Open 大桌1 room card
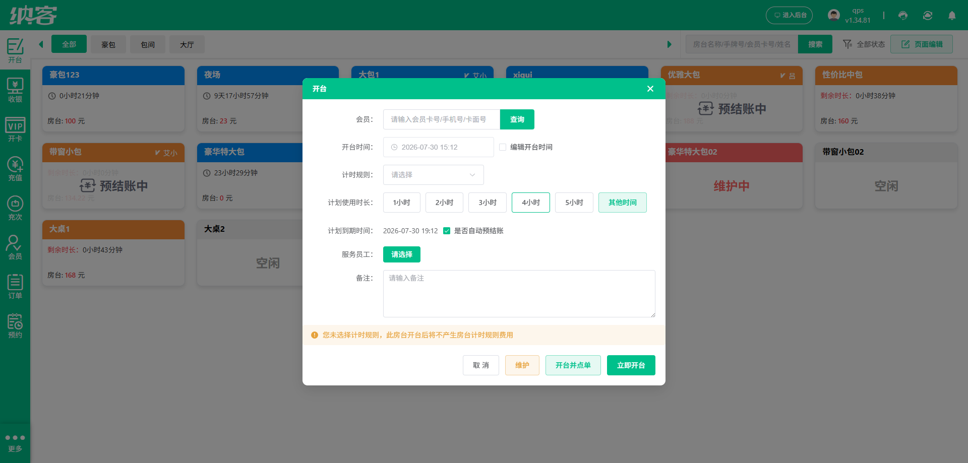 click(113, 253)
